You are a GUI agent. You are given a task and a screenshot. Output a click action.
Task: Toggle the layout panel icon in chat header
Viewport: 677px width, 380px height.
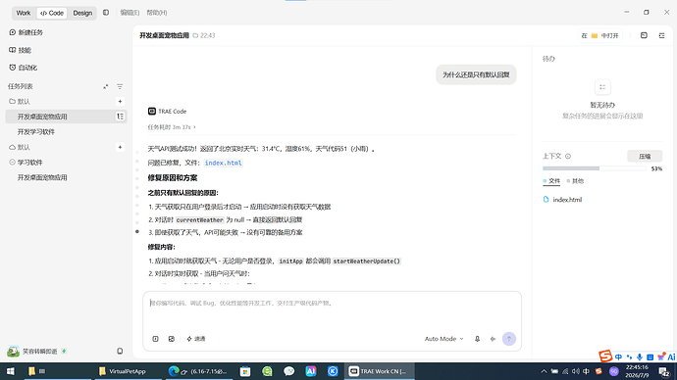644,35
